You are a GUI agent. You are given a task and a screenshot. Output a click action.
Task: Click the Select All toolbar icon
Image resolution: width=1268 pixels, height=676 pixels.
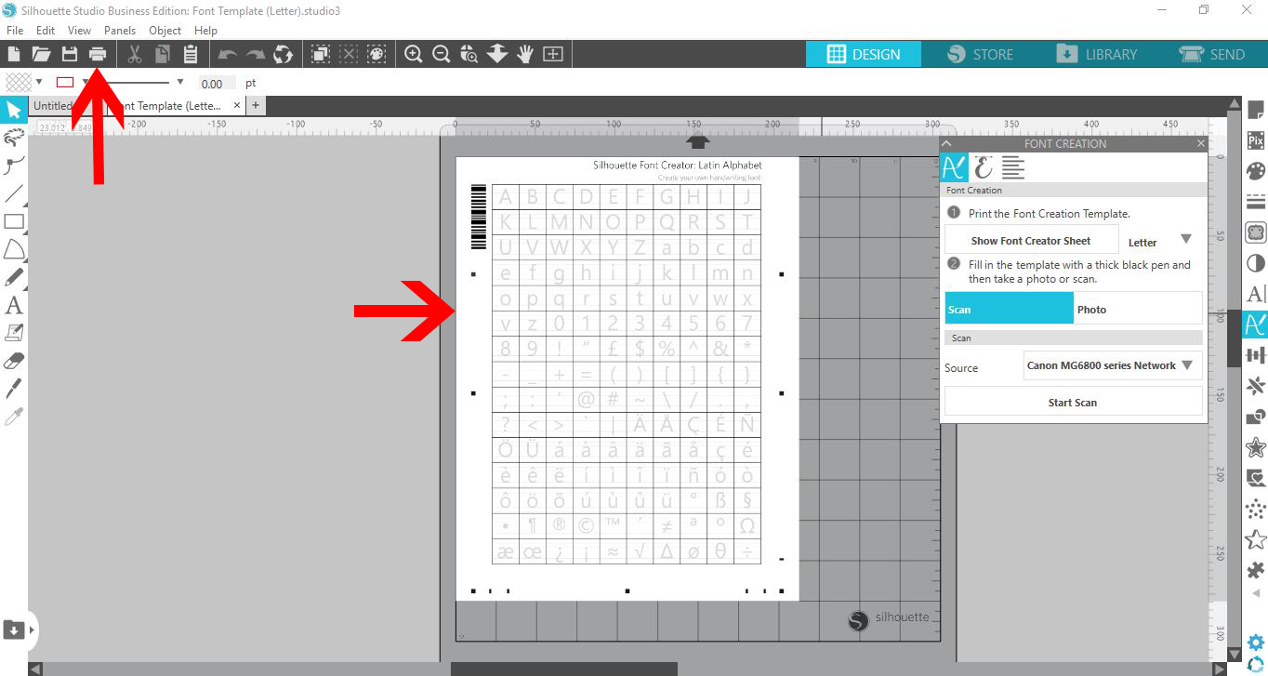click(321, 54)
